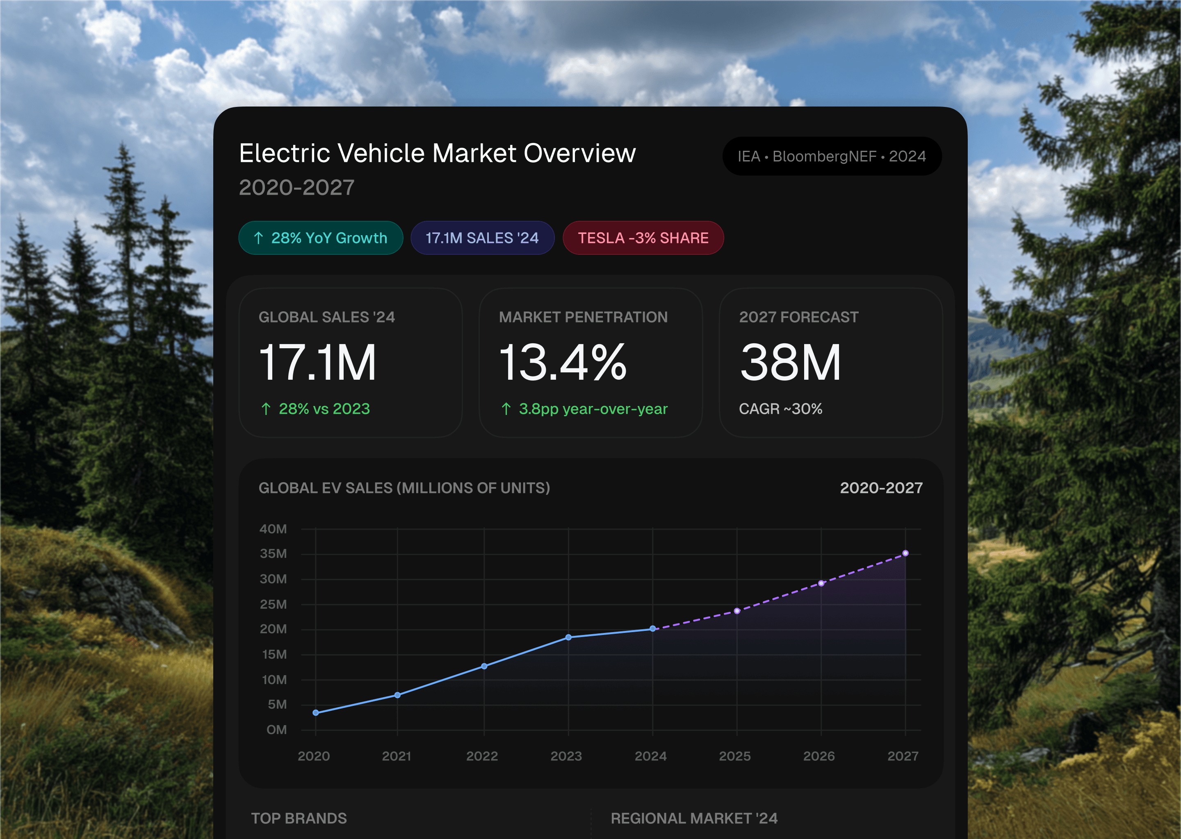Click the TOP BRANDS section heading
The height and width of the screenshot is (839, 1181).
pyautogui.click(x=299, y=818)
